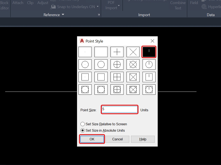This screenshot has width=221, height=165.
Task: Choose circle with plus point style
Action: [x=117, y=64]
